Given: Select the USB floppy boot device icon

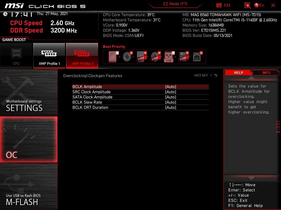Looking at the screenshot, I should point(183,57).
